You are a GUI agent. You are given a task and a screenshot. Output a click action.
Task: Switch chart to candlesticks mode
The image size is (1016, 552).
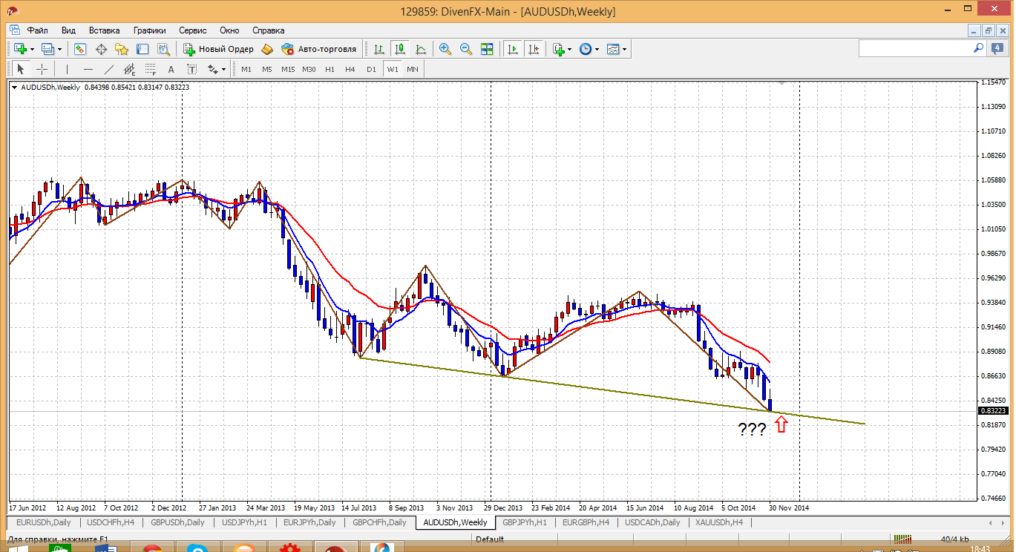coord(400,49)
